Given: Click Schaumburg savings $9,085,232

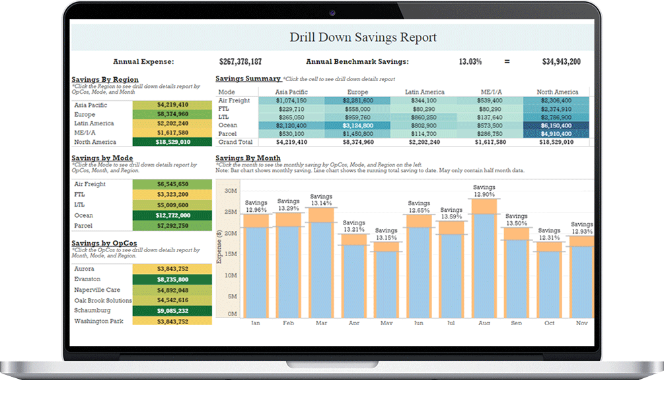Looking at the screenshot, I should (172, 311).
